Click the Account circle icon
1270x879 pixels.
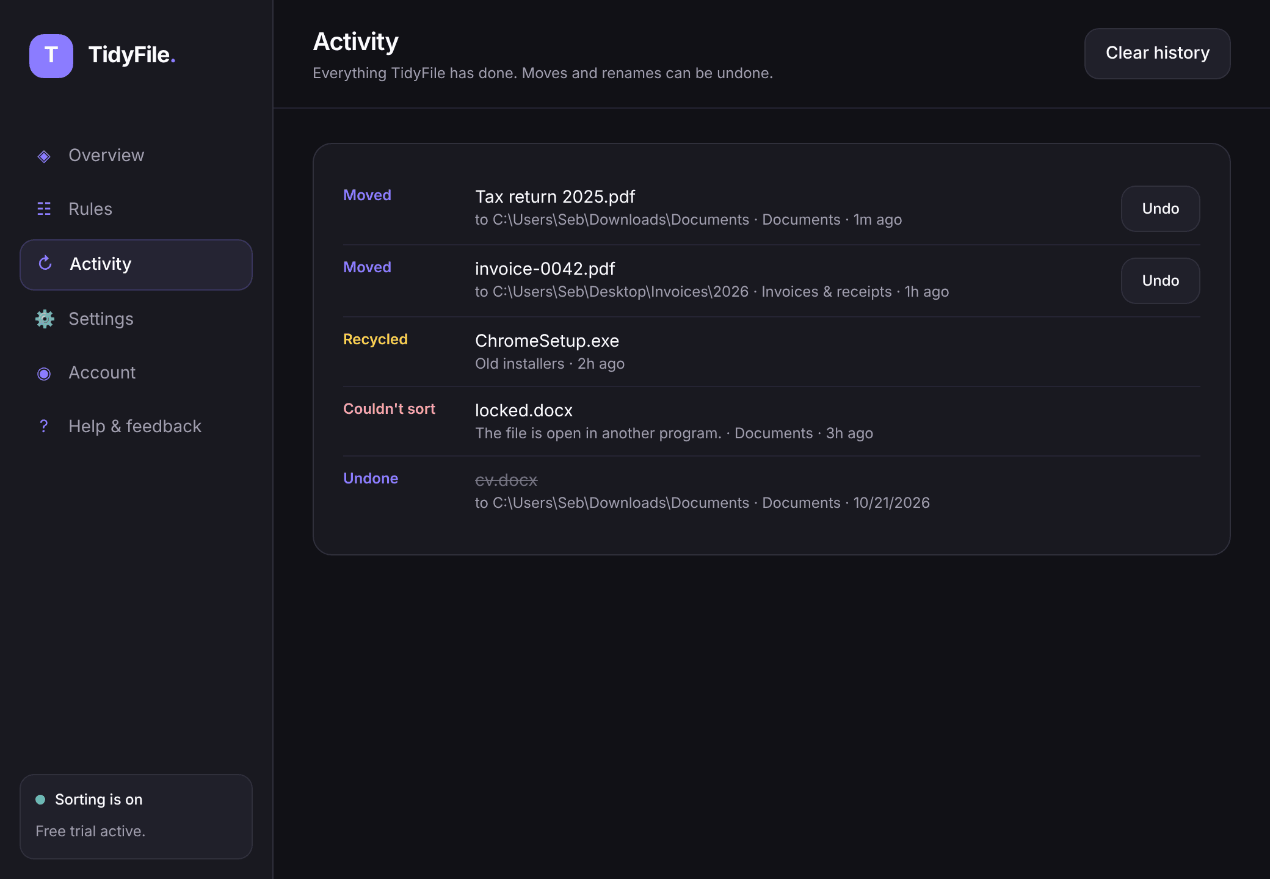[x=44, y=374]
